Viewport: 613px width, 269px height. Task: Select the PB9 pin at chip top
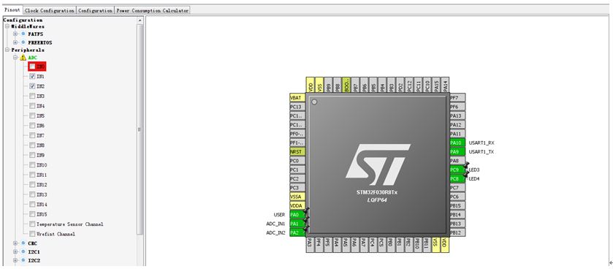328,85
